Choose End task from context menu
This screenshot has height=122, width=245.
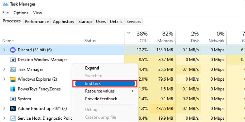(105, 84)
